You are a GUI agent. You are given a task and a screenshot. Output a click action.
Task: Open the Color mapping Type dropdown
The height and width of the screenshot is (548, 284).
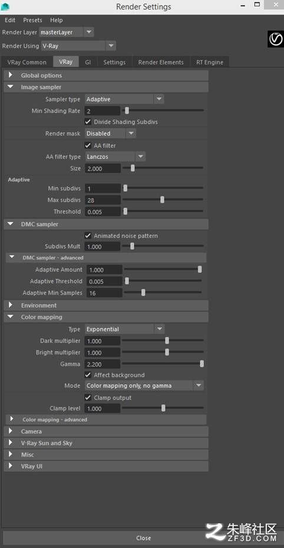tap(125, 329)
